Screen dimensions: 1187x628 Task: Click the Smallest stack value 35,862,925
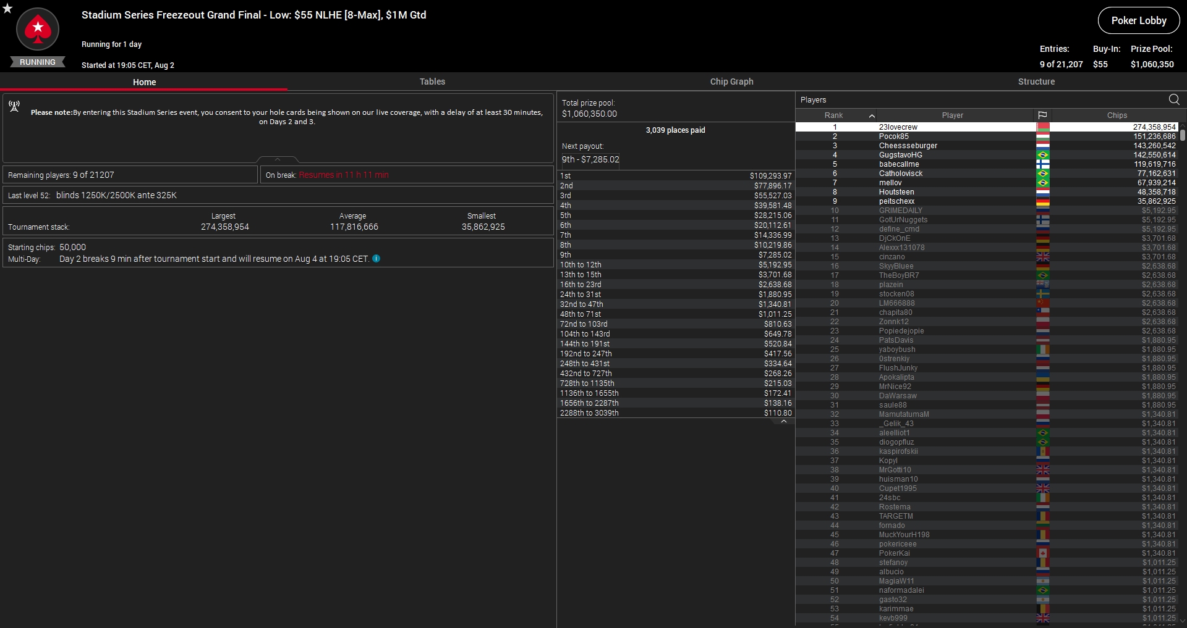pyautogui.click(x=483, y=227)
